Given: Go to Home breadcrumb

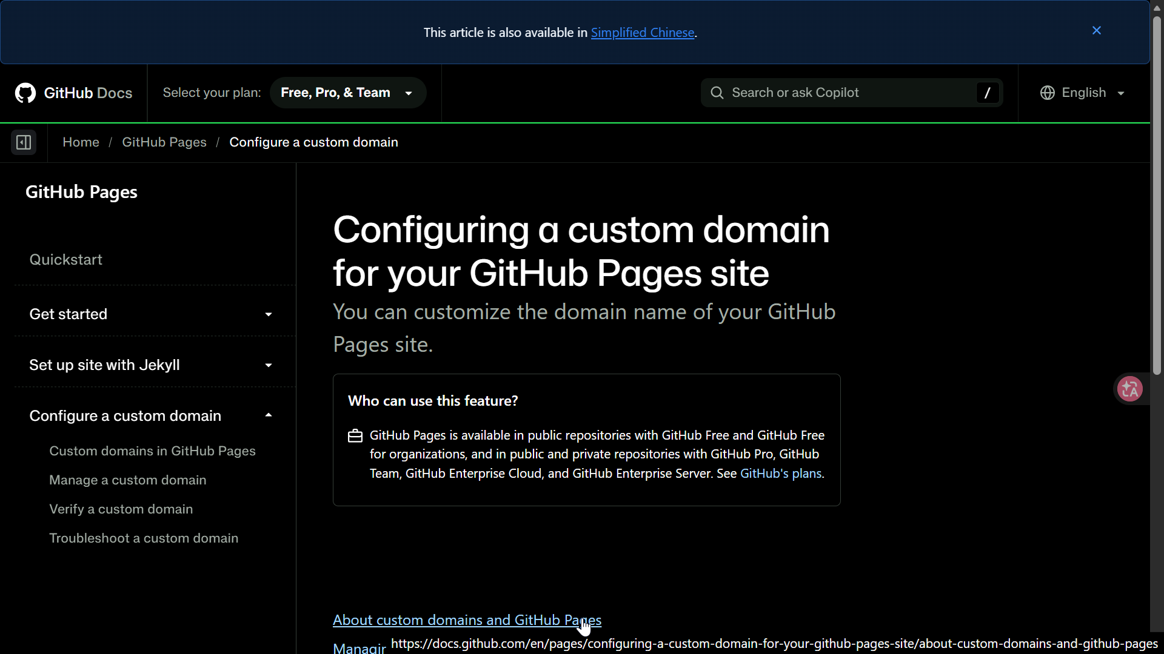Looking at the screenshot, I should 81,142.
